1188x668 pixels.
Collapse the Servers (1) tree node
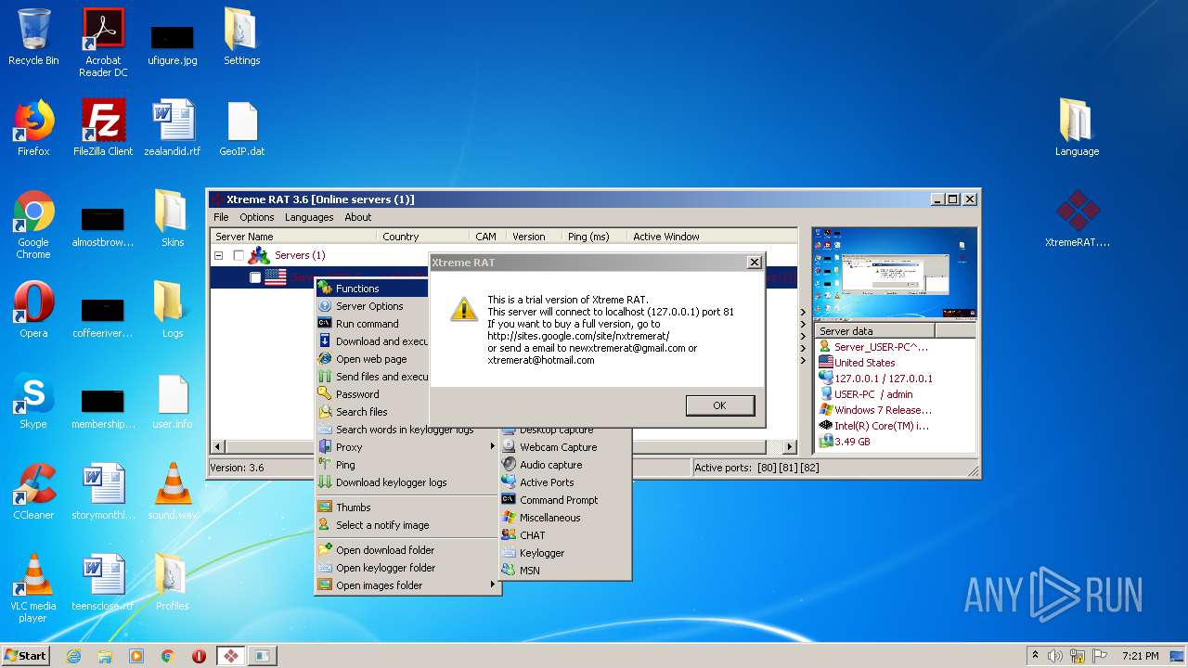(219, 255)
